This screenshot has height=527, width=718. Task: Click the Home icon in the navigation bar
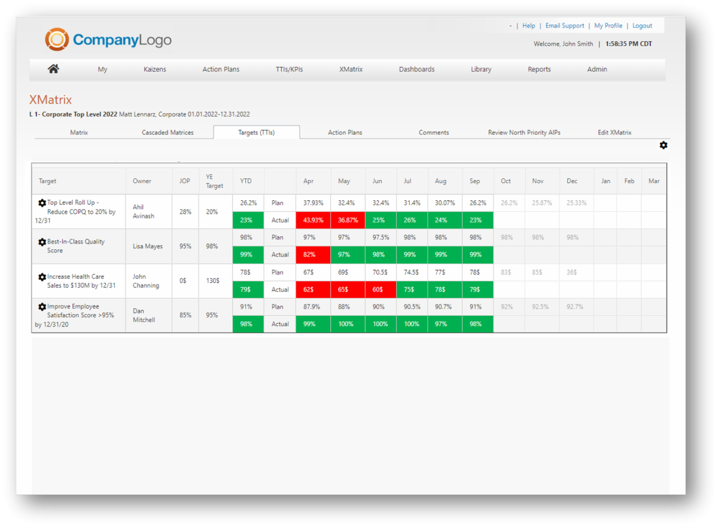click(x=53, y=69)
